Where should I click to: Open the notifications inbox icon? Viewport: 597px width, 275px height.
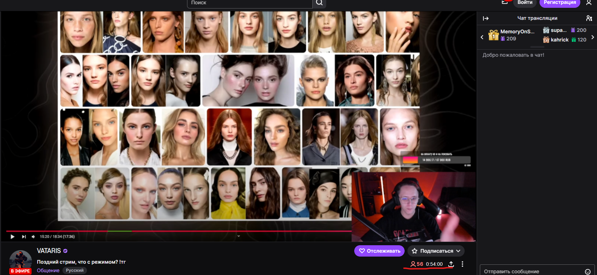point(505,2)
